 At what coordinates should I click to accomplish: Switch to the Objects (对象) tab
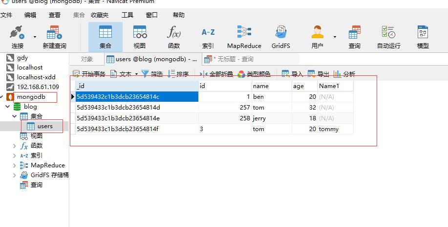pyautogui.click(x=87, y=59)
